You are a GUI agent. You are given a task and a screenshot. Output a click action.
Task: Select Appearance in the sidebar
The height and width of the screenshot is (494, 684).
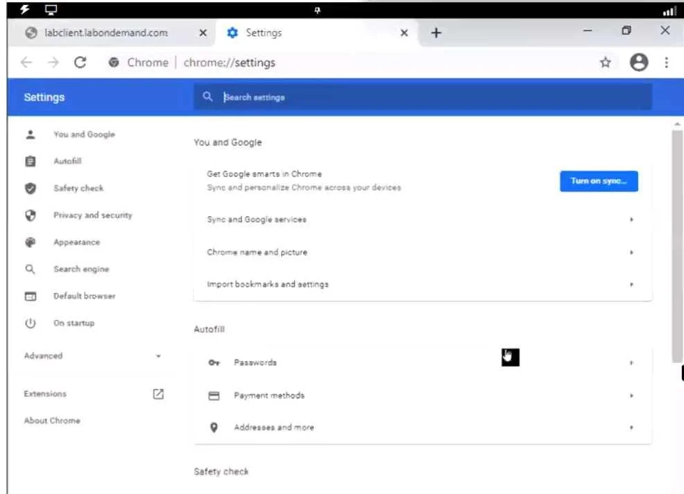point(76,242)
